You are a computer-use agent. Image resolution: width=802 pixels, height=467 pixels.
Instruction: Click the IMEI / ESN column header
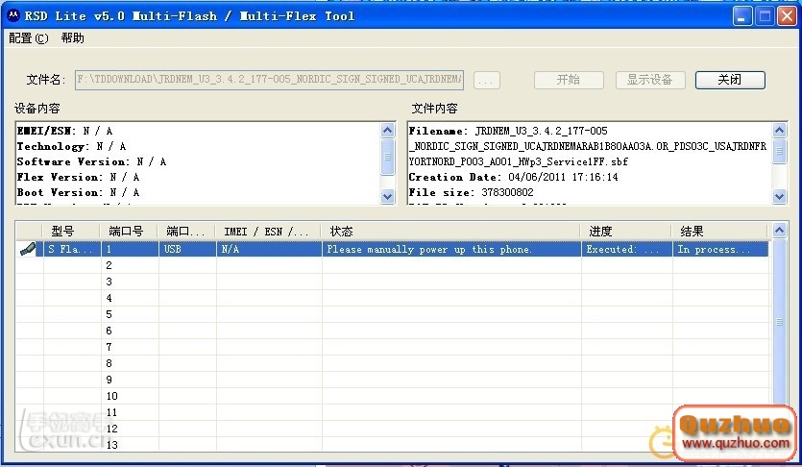270,232
